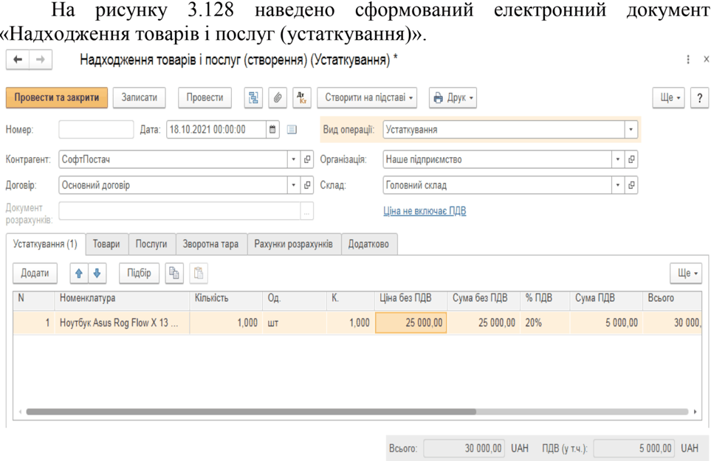The width and height of the screenshot is (711, 461).
Task: Switch to the Рахунки розрахунків tab
Action: coord(293,244)
